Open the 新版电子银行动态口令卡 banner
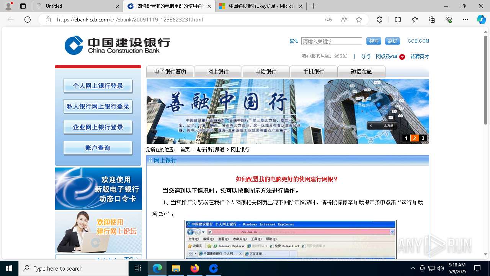The width and height of the screenshot is (490, 276). coord(98,189)
